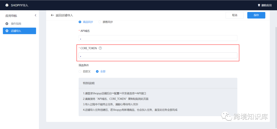Click the 店铺导入 gear icon
277x129 pixels.
[7, 31]
